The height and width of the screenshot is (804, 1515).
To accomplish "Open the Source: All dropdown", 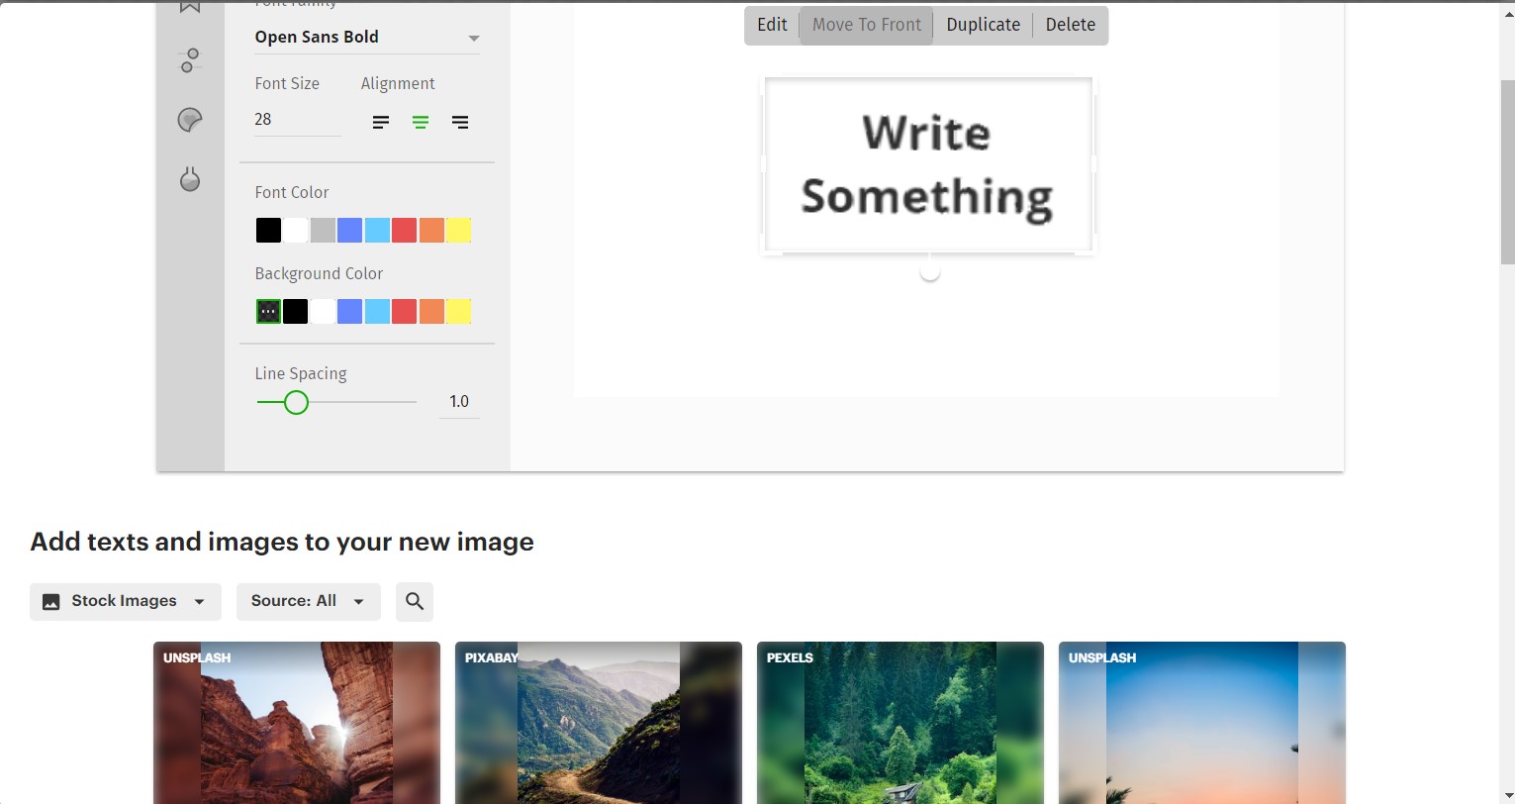I will pyautogui.click(x=308, y=601).
